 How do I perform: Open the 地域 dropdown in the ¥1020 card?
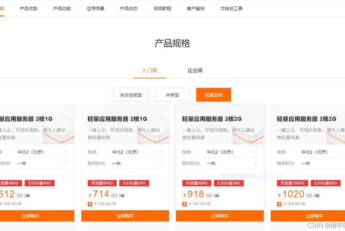point(322,152)
